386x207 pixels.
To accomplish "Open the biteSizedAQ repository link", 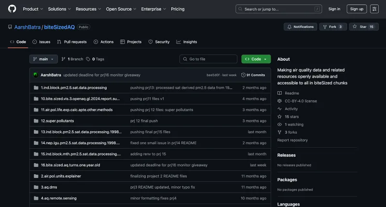I will point(59,27).
